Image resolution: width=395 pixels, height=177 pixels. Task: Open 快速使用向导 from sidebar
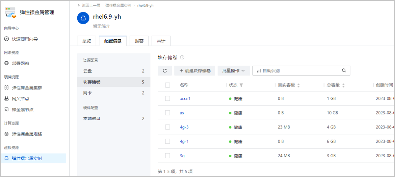click(25, 39)
